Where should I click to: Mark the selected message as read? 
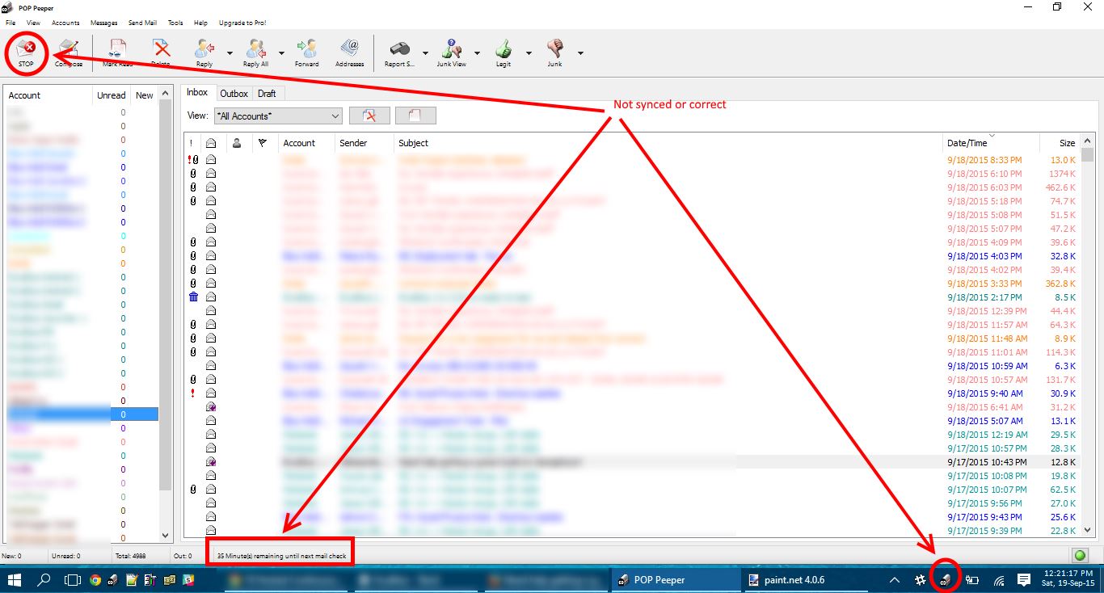118,52
